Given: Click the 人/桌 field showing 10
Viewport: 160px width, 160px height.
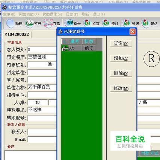Looking at the screenshot, I should (38, 102).
